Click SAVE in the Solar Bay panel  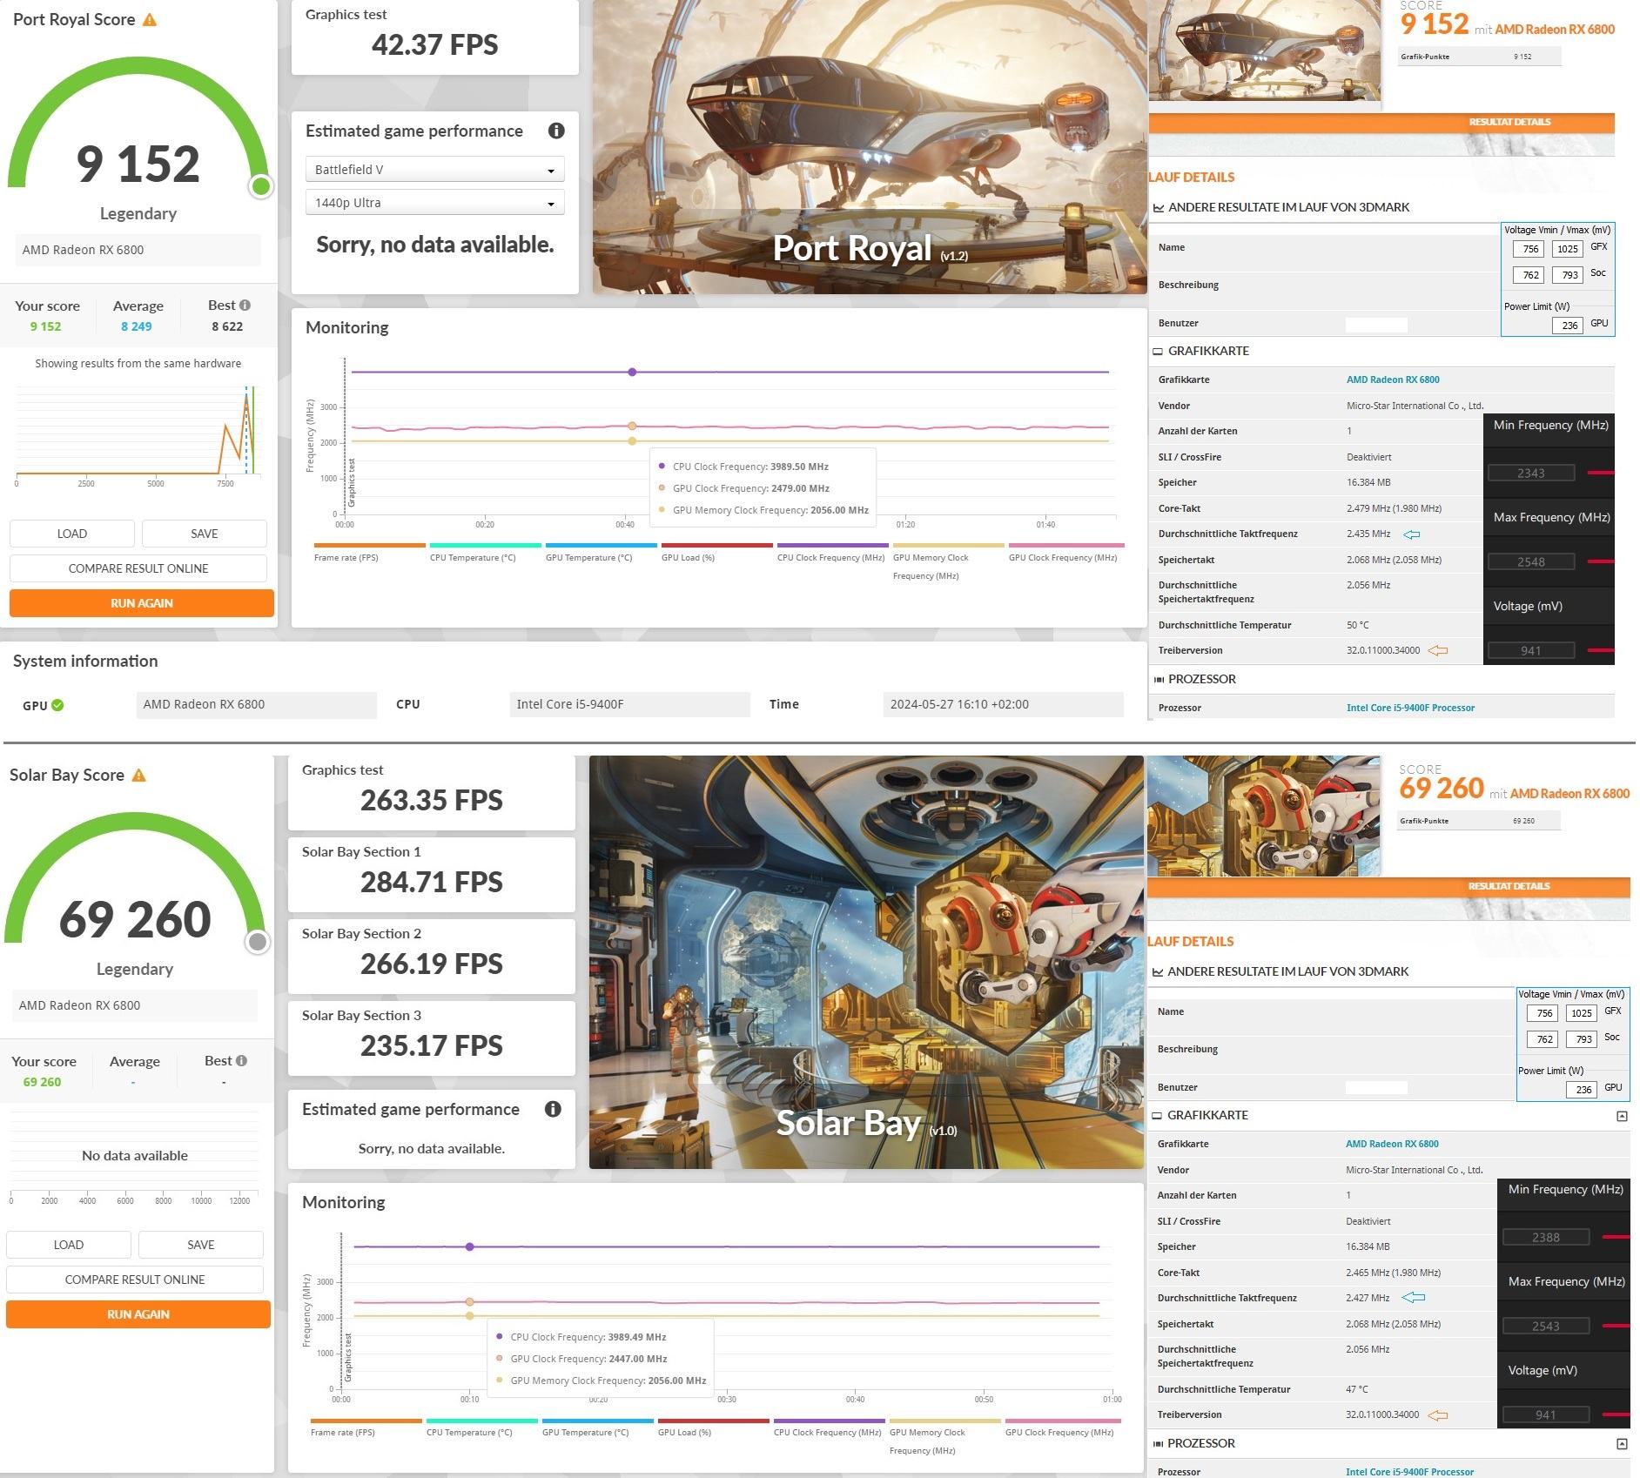pyautogui.click(x=201, y=1245)
